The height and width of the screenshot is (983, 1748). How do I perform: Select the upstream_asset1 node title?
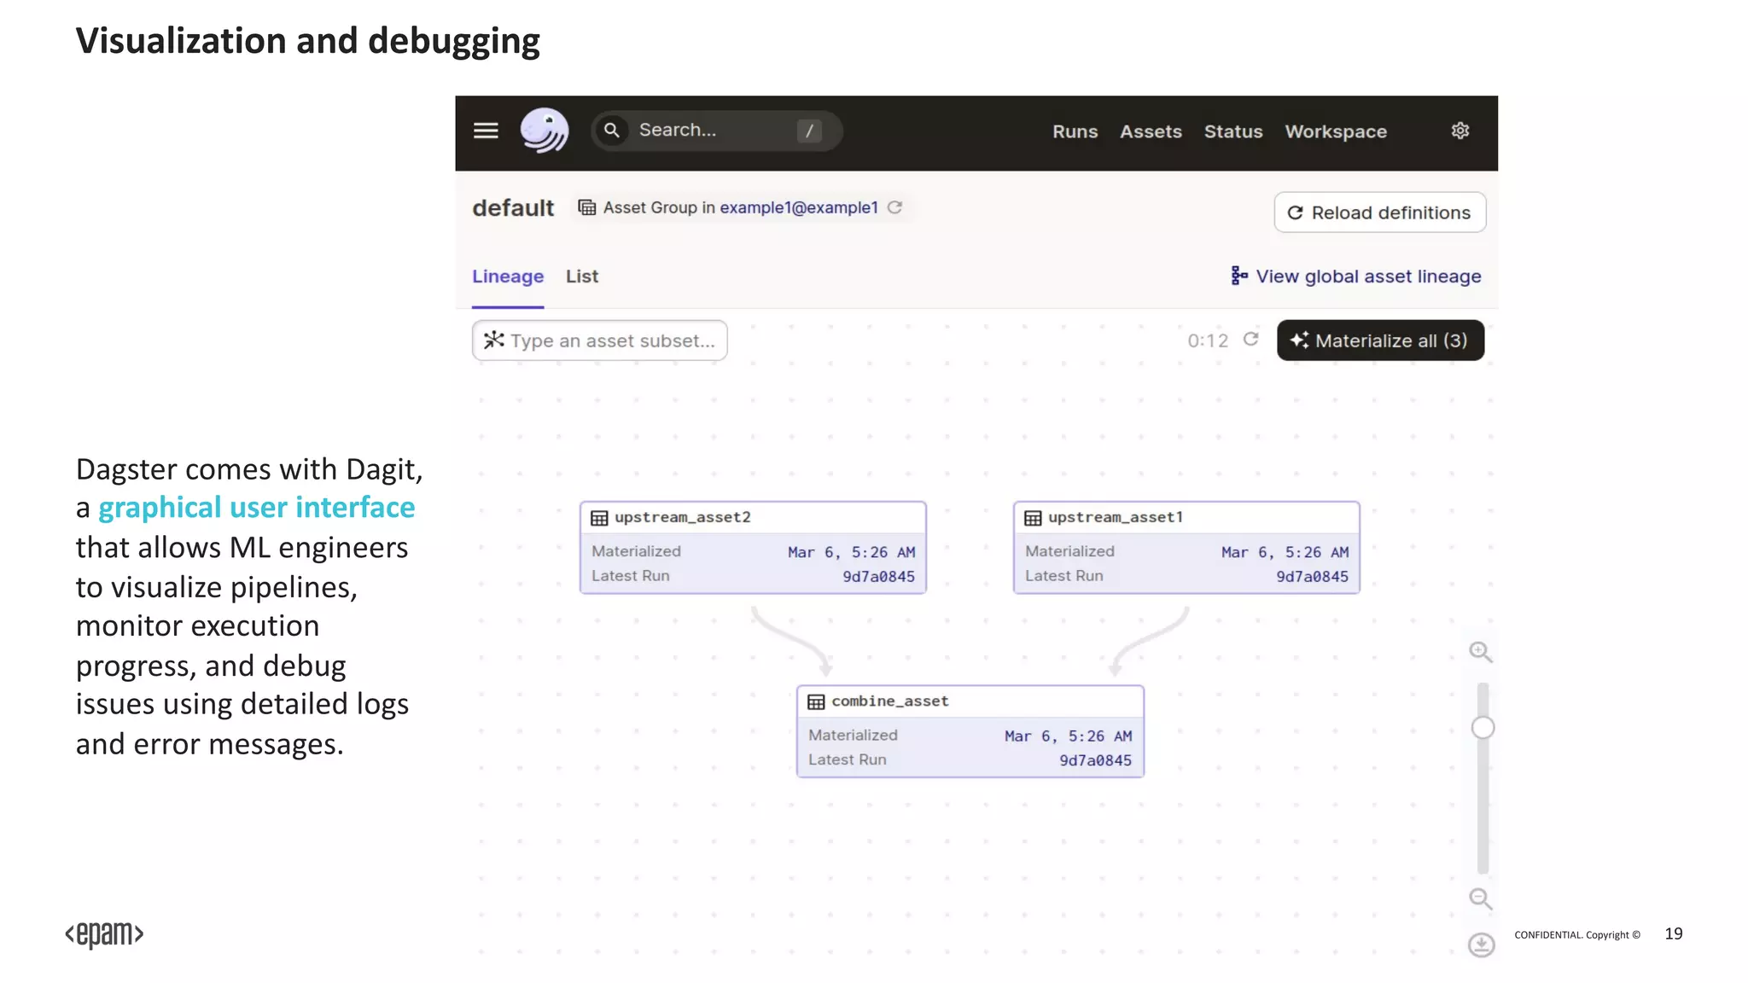pos(1116,517)
